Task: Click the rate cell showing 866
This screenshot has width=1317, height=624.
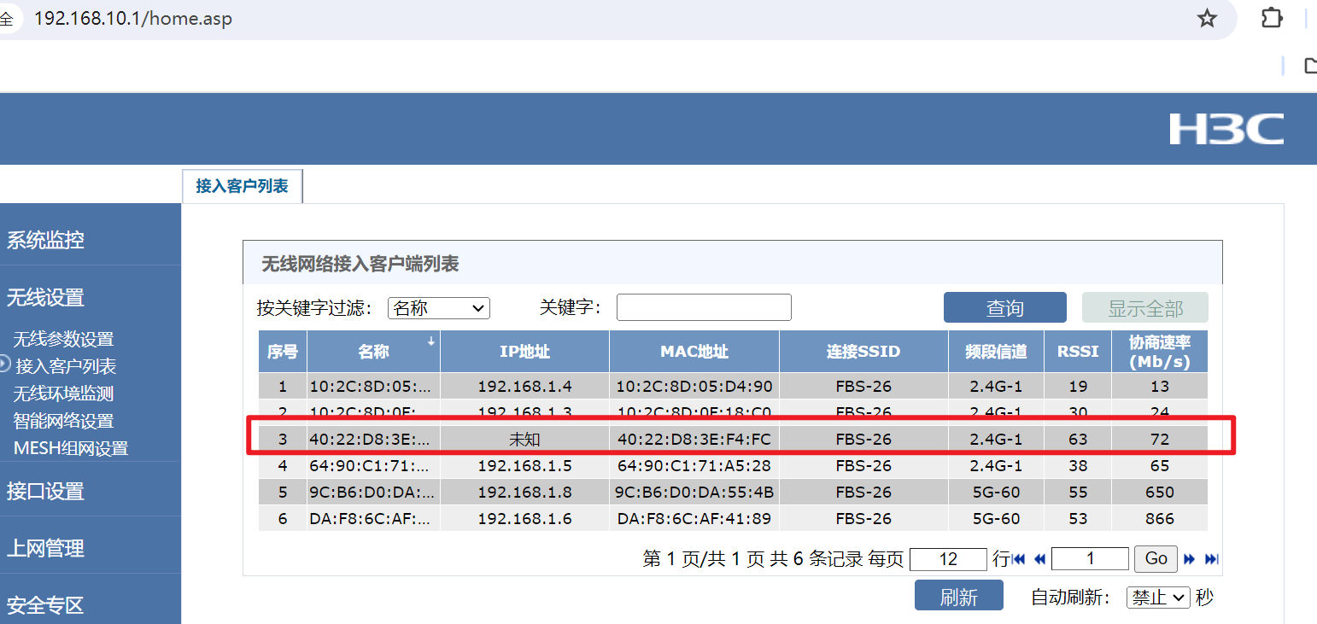Action: click(1160, 519)
